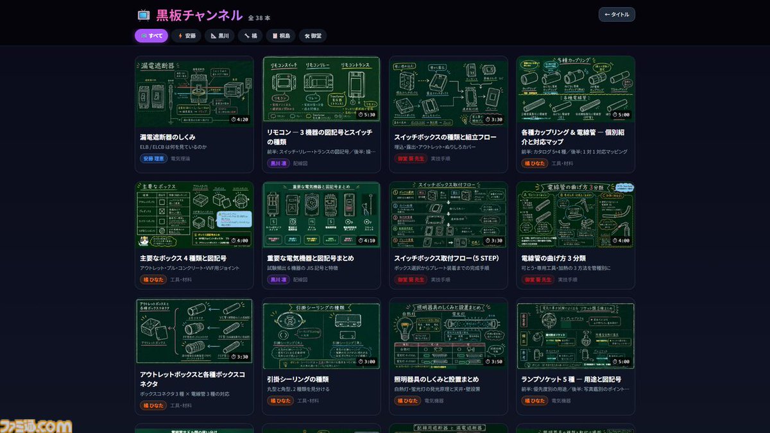Open the リモコンスイッチ blackboard thumbnail
770x433 pixels.
pos(321,89)
